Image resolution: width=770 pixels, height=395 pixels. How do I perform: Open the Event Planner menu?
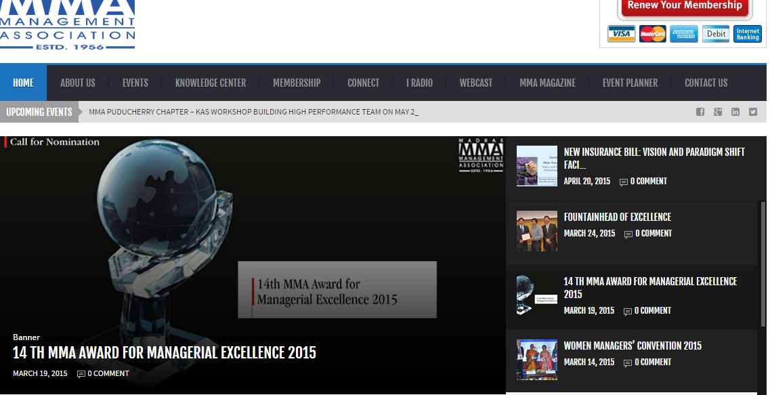630,83
